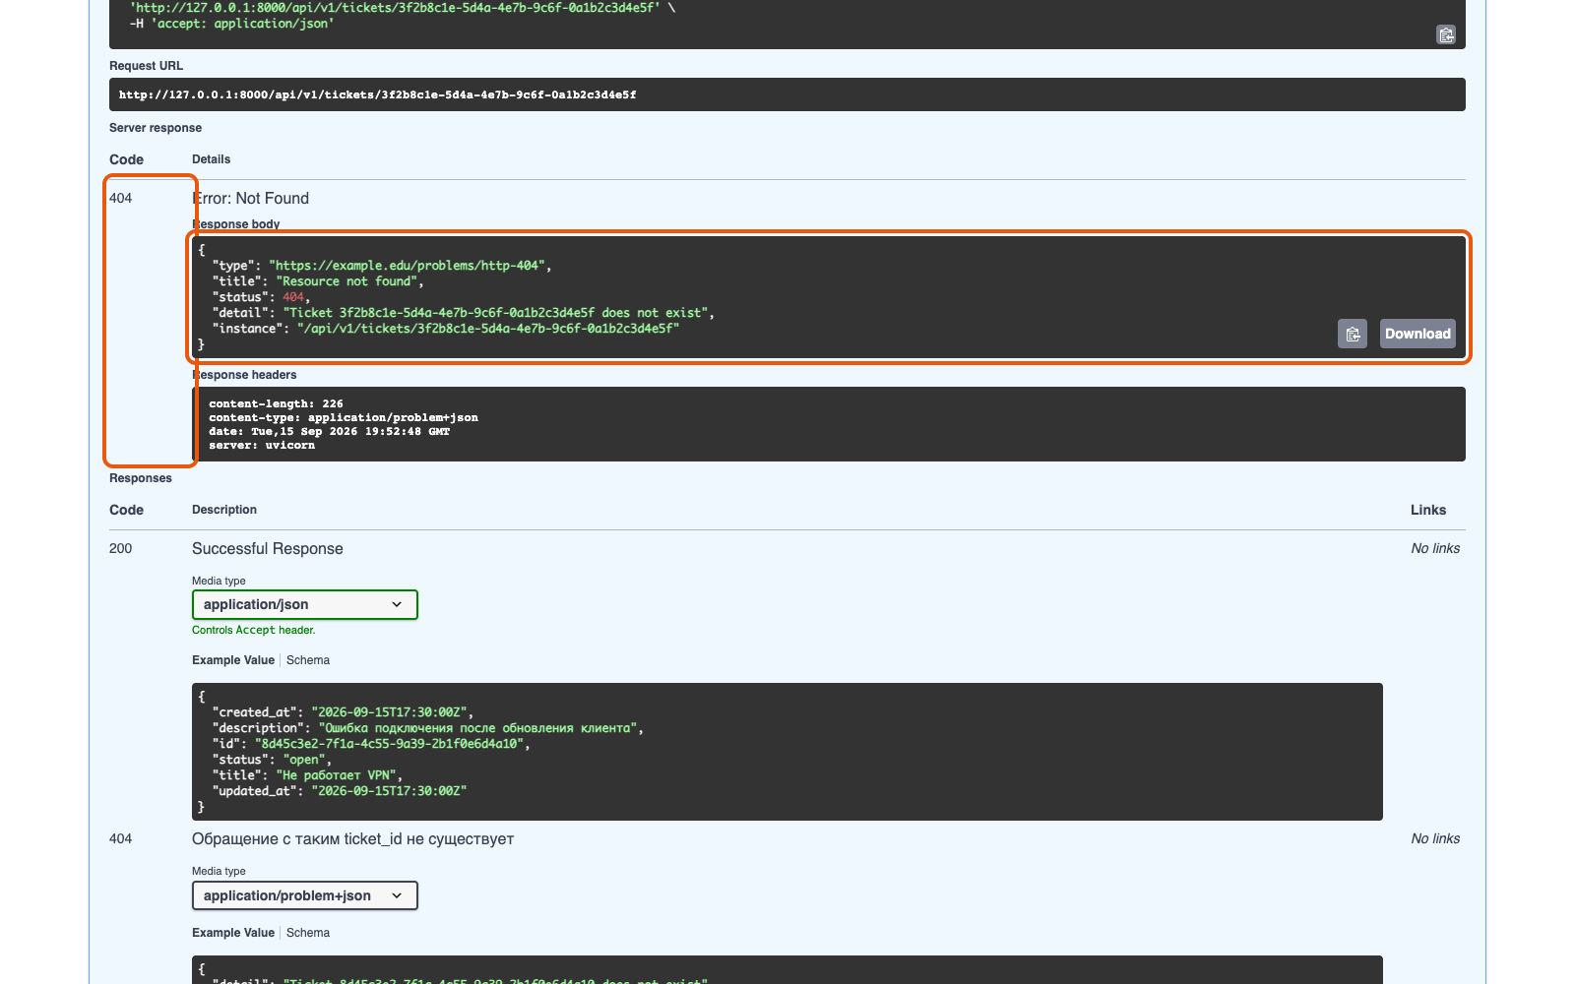Click the 'Controls Accept header.' note
Screen dimensions: 1575x984
coord(254,630)
